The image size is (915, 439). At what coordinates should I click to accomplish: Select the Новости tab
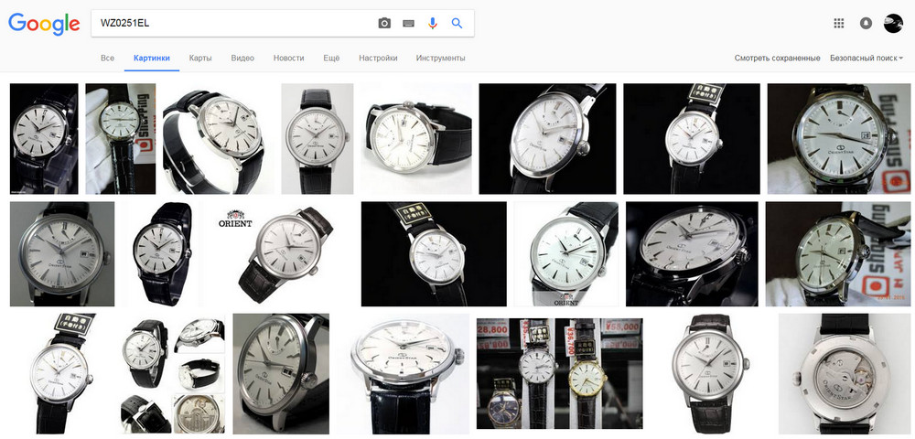coord(288,59)
